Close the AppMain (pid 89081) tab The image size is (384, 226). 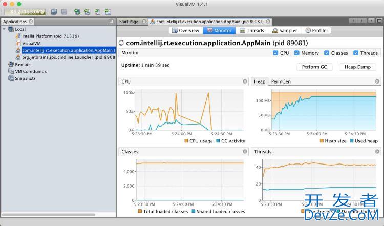[268, 22]
